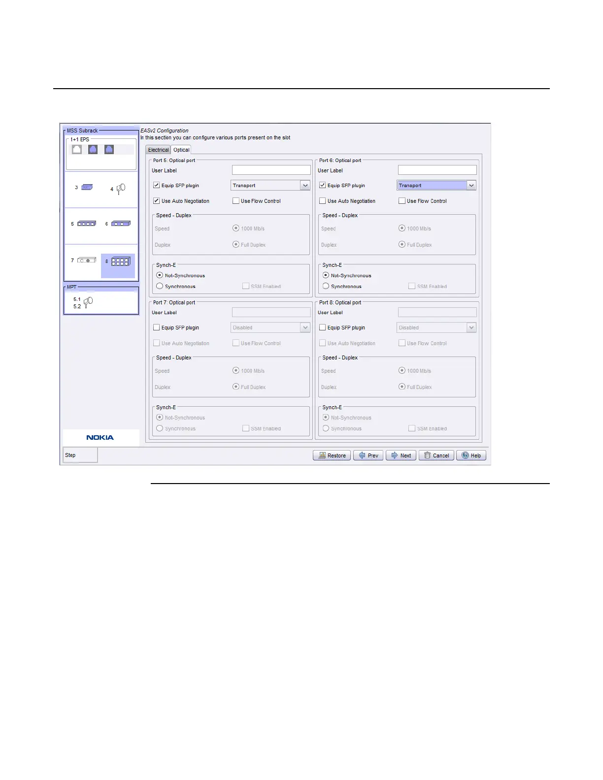The height and width of the screenshot is (780, 603).
Task: Click Port 6 User Label field
Action: click(x=437, y=170)
